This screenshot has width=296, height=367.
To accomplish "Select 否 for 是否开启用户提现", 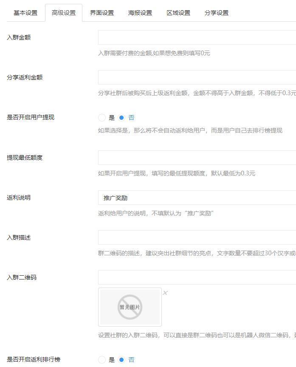I will [x=121, y=118].
